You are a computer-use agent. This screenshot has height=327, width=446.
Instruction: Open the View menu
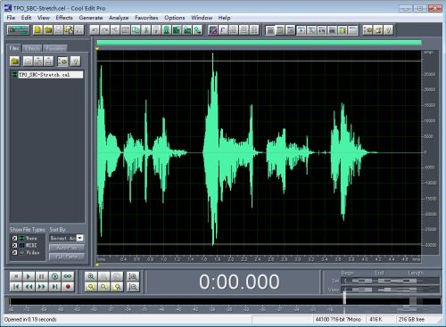pyautogui.click(x=44, y=18)
